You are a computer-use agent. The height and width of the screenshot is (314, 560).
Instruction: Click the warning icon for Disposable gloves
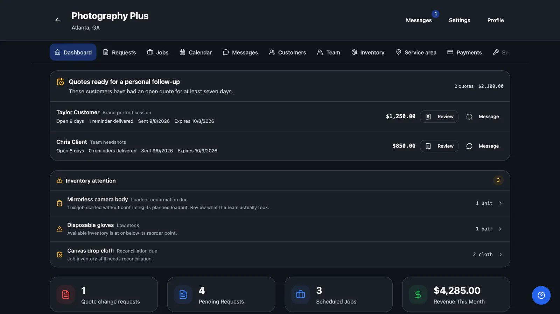tap(59, 229)
